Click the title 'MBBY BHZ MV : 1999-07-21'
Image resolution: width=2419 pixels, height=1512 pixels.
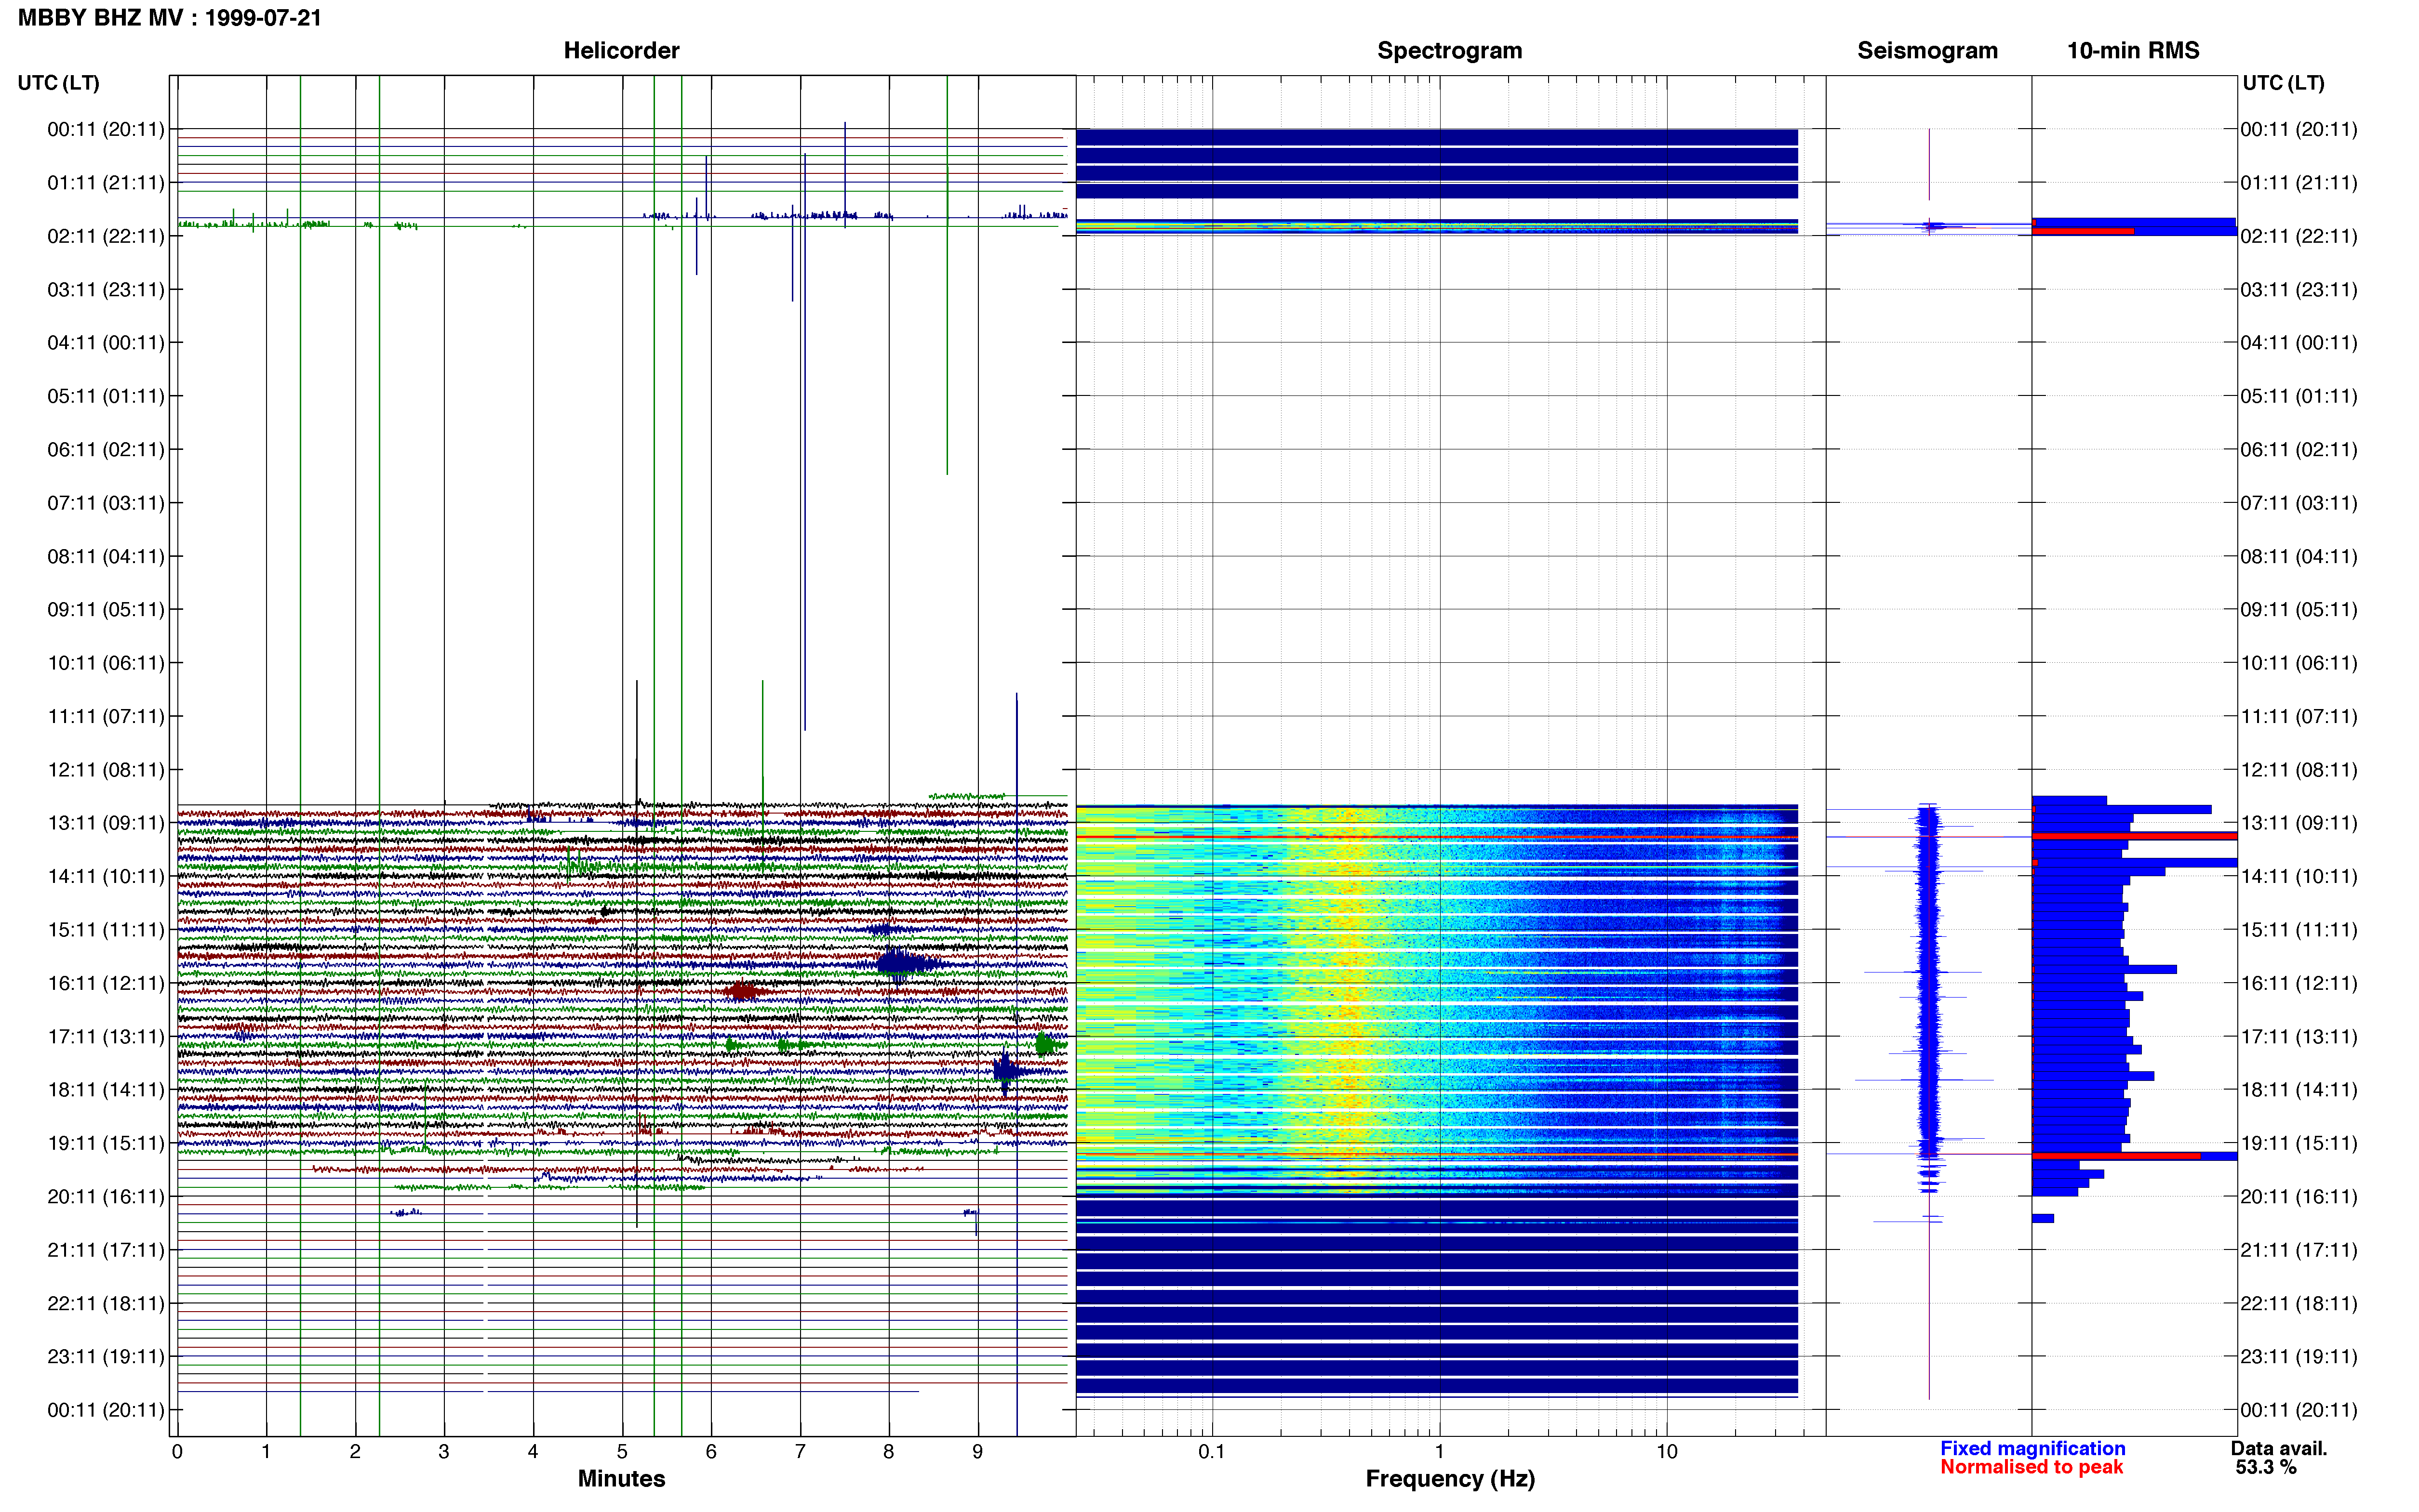(170, 17)
